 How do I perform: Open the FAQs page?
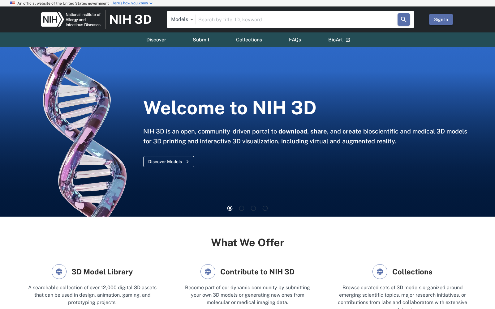click(x=295, y=40)
